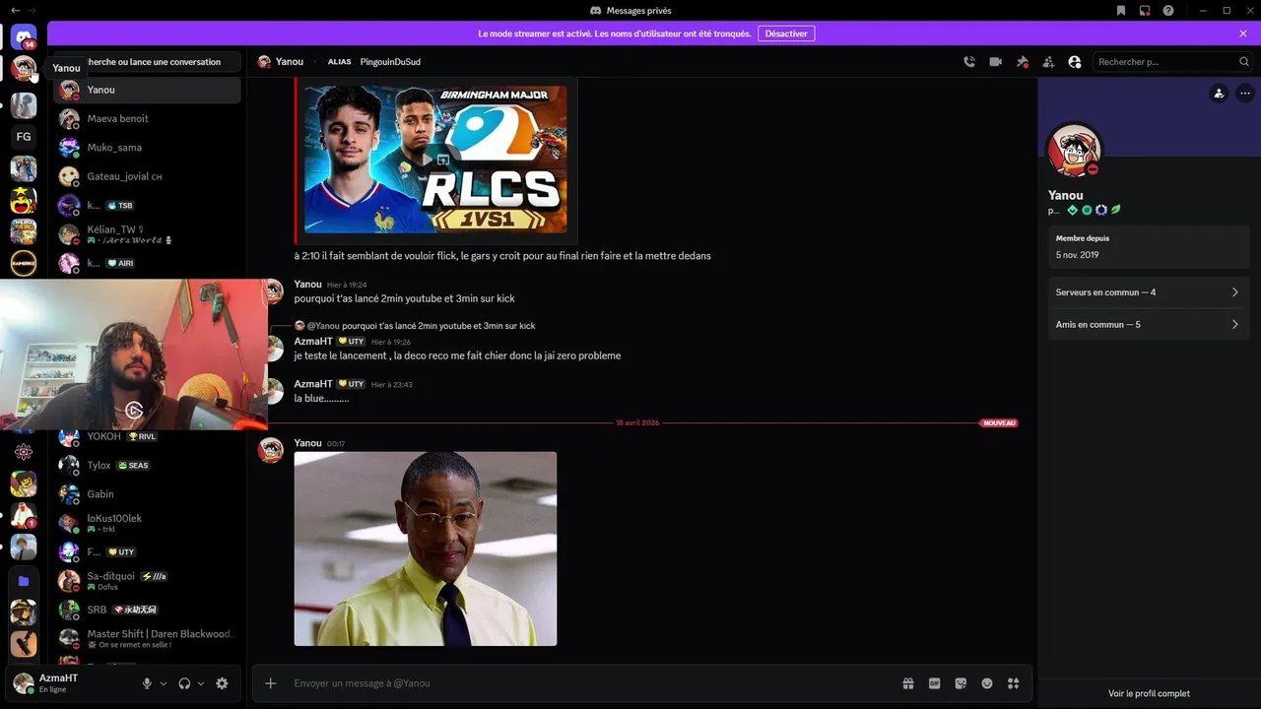This screenshot has width=1261, height=709.
Task: Open YOKOH conversation
Action: pyautogui.click(x=147, y=437)
